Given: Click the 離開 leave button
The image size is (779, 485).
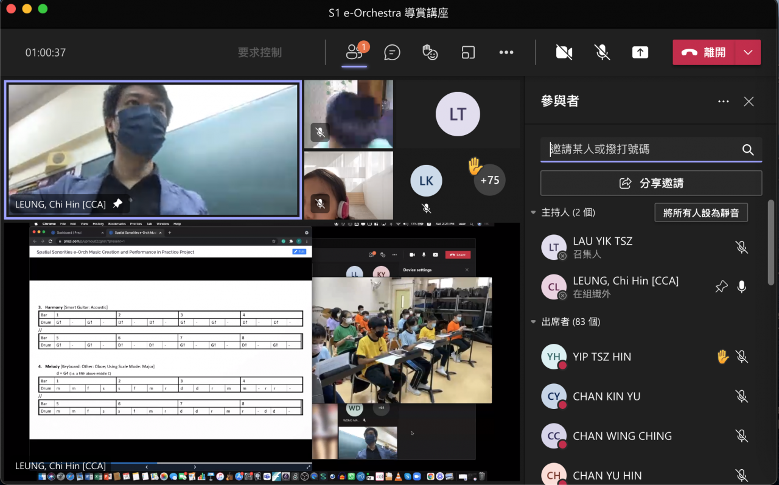Looking at the screenshot, I should point(704,52).
